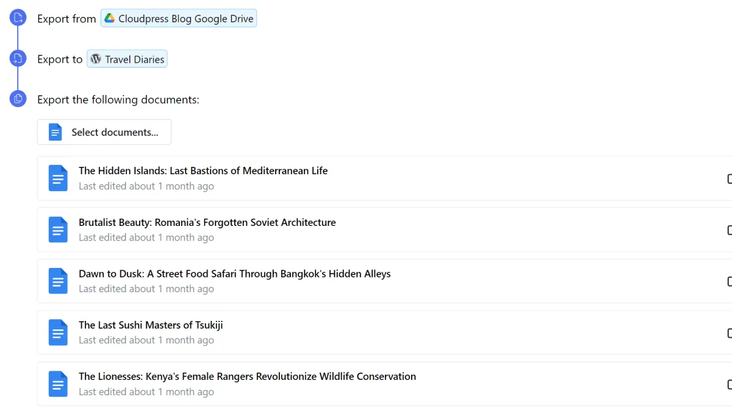This screenshot has width=732, height=411.
Task: Tick checkbox for The Last Sushi Masters
Action: pyautogui.click(x=730, y=333)
